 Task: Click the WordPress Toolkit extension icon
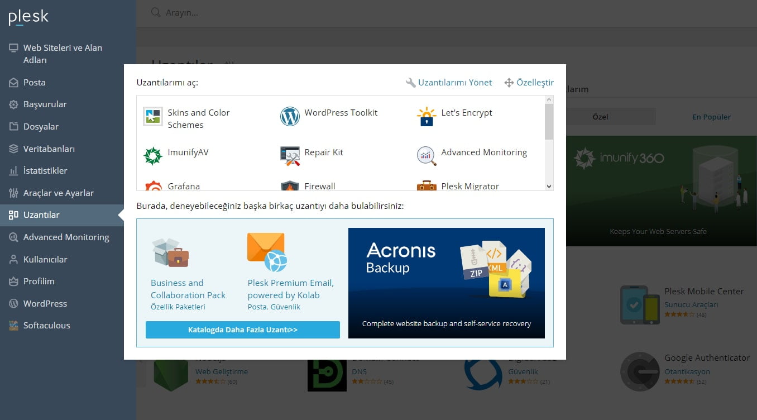click(290, 117)
